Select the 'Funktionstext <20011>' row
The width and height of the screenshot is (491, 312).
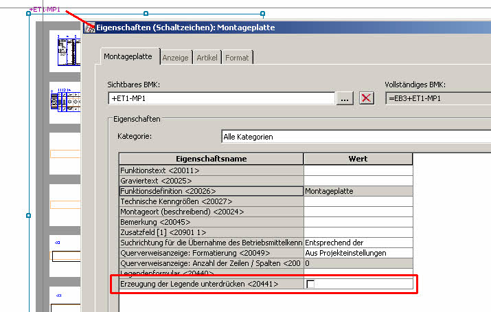pos(211,170)
